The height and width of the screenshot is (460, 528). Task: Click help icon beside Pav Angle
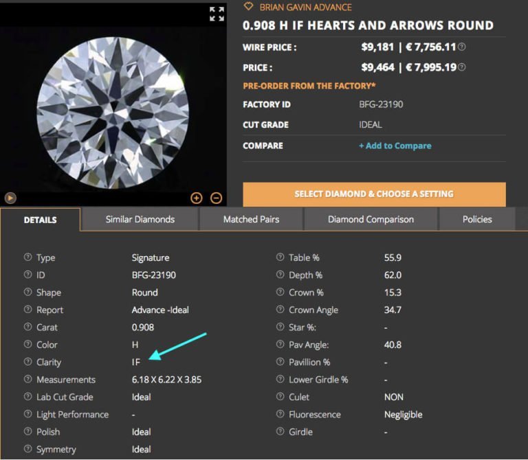tap(280, 345)
